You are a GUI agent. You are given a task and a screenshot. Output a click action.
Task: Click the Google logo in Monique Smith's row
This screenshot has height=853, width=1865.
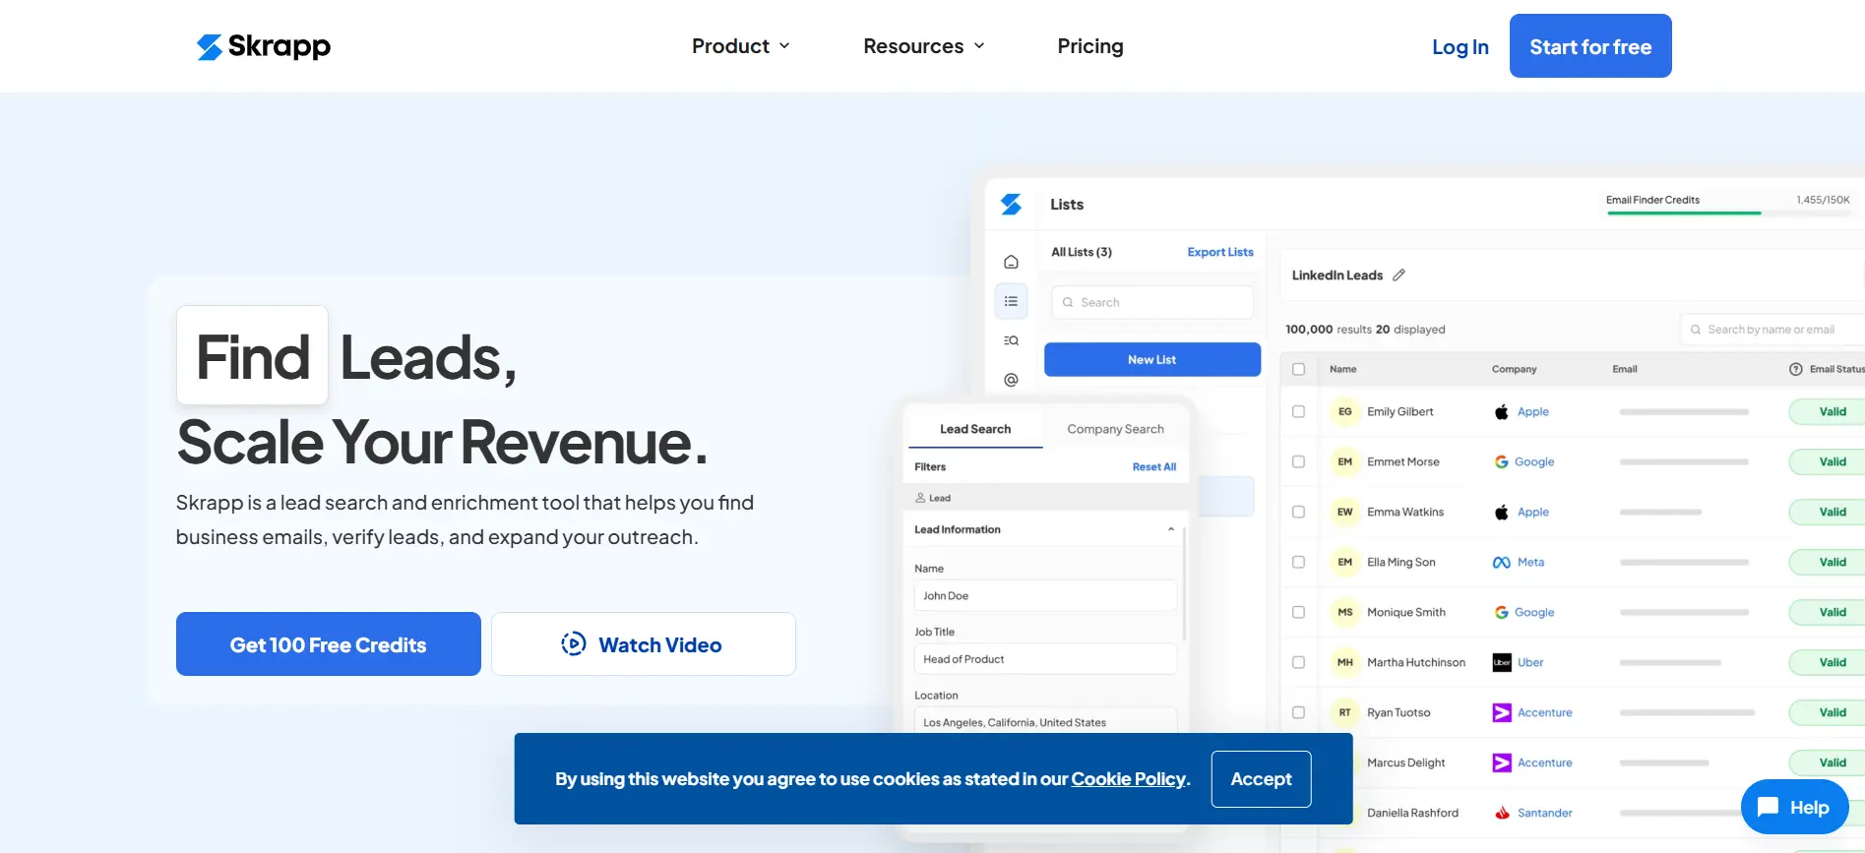1502,613
